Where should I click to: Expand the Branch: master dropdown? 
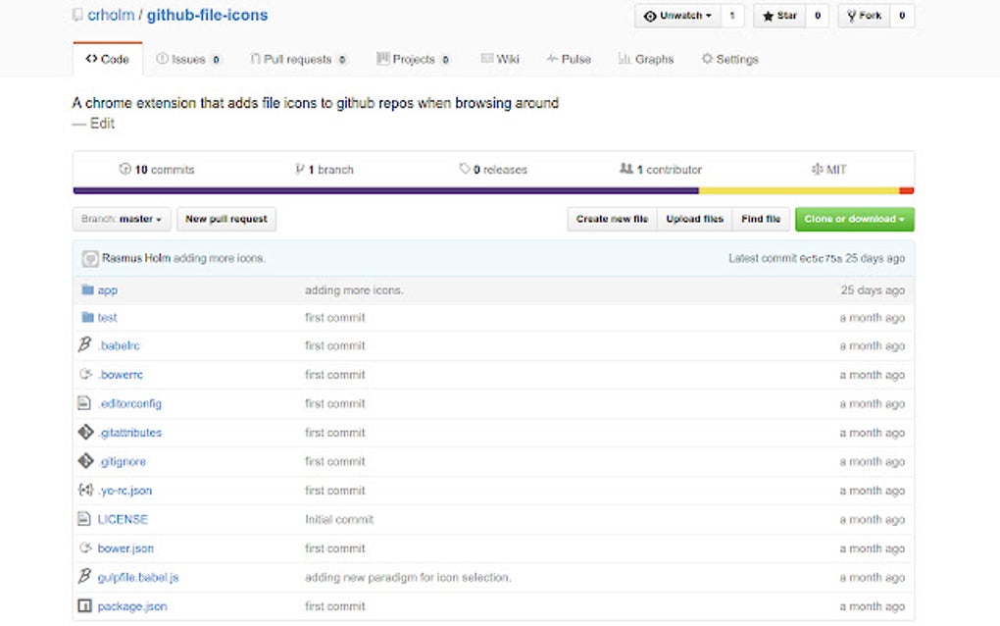click(x=122, y=219)
